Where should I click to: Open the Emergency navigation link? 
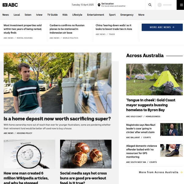pyautogui.click(x=127, y=15)
